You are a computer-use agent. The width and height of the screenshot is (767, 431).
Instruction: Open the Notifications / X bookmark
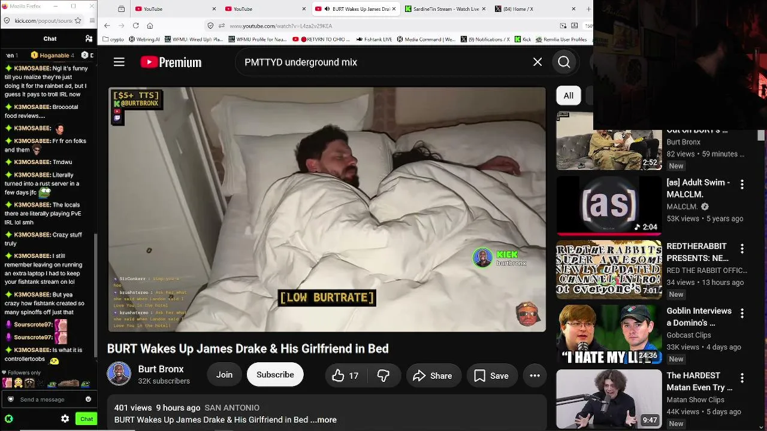click(485, 40)
